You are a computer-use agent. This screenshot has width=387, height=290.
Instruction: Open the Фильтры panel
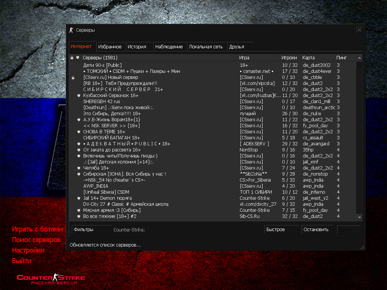tap(92, 230)
